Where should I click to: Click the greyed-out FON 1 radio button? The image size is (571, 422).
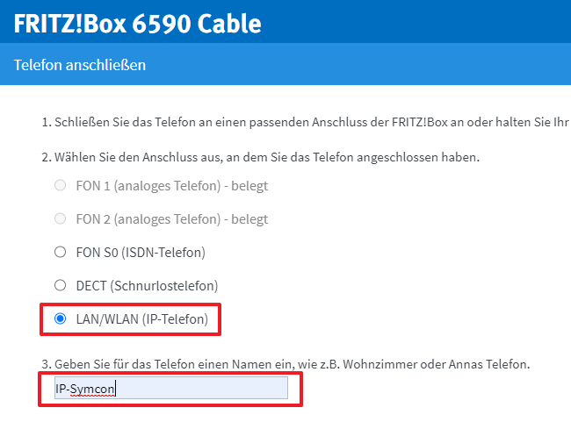pos(60,186)
